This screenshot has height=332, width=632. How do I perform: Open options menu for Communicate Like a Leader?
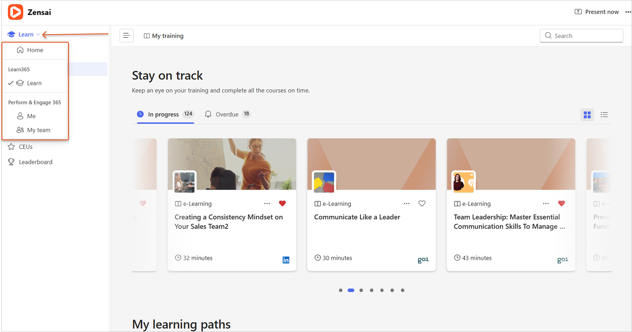pyautogui.click(x=407, y=204)
